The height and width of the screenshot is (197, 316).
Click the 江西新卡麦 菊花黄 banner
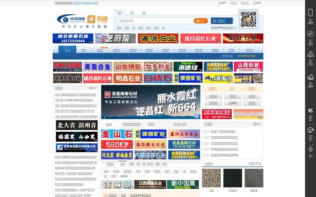coord(248,78)
